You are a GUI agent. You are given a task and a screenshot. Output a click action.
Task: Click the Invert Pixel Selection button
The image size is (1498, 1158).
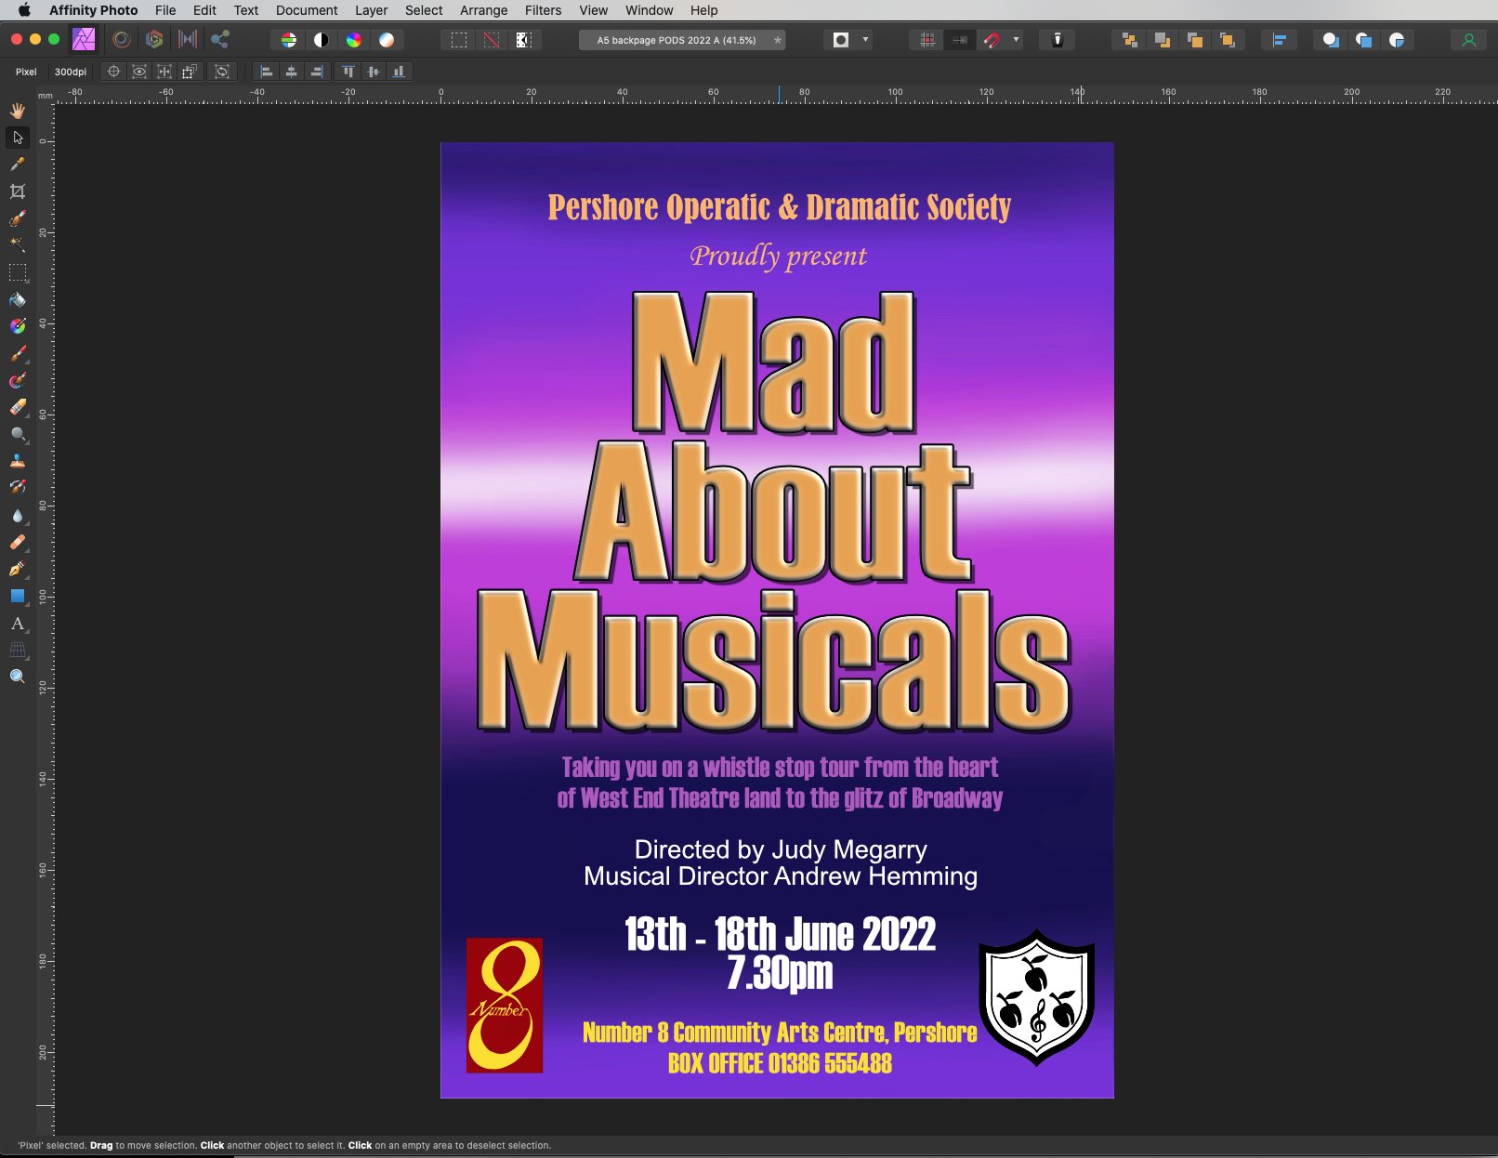tap(524, 40)
